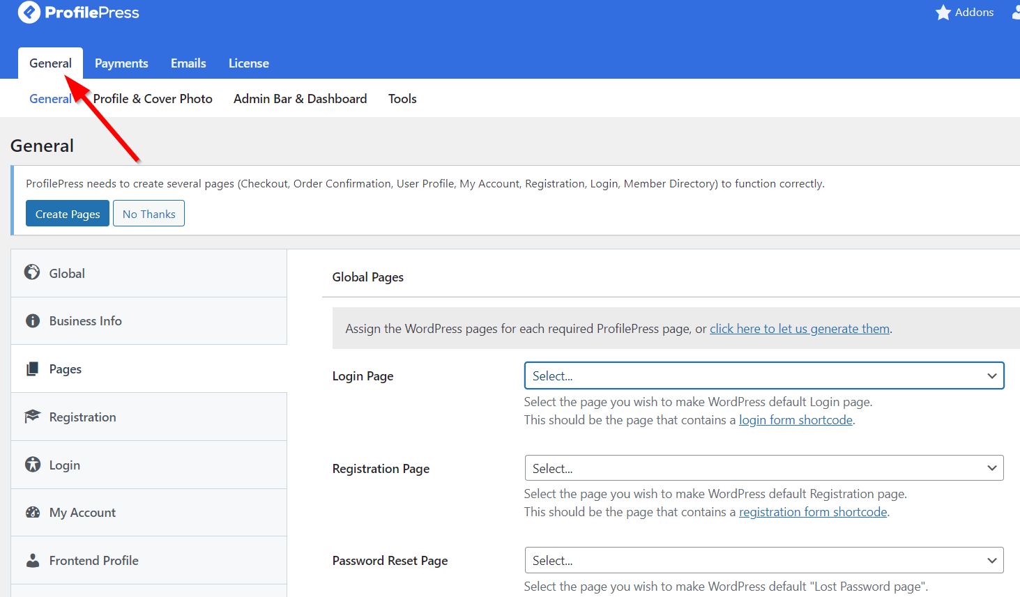Click the Addons star icon

coord(943,13)
